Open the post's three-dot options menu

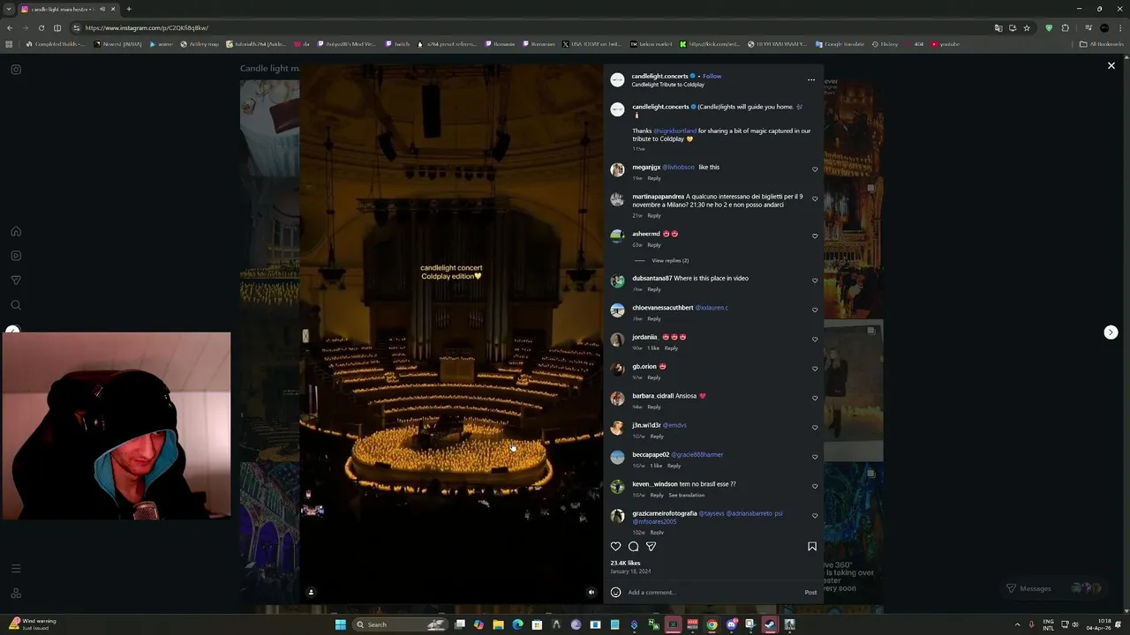(811, 80)
